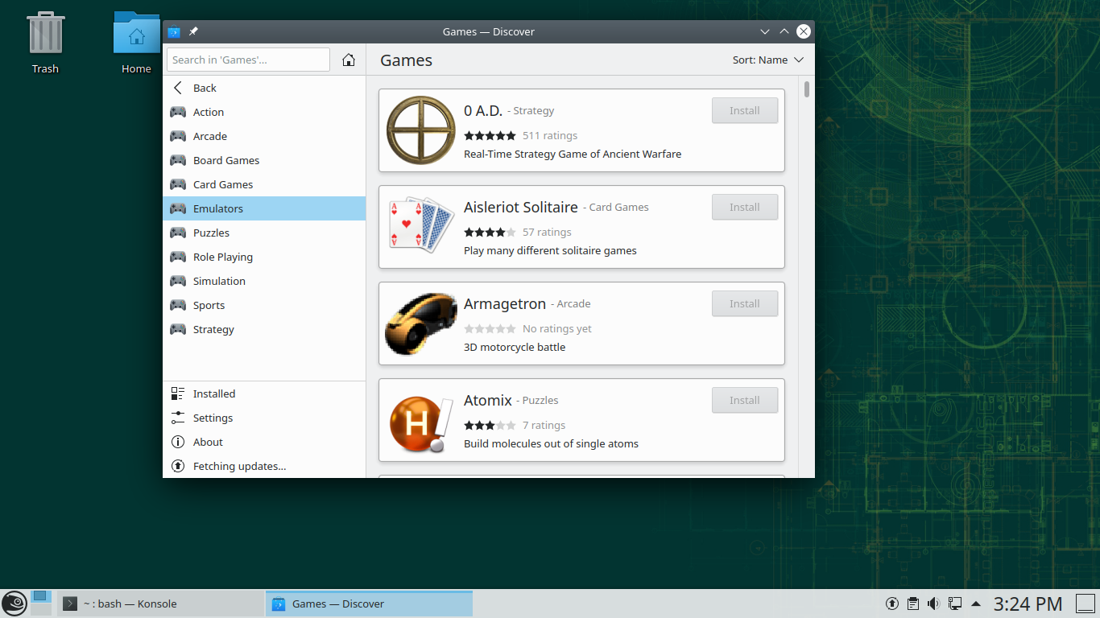Click the 0 A.D. star rating
This screenshot has height=618, width=1100.
pyautogui.click(x=490, y=135)
